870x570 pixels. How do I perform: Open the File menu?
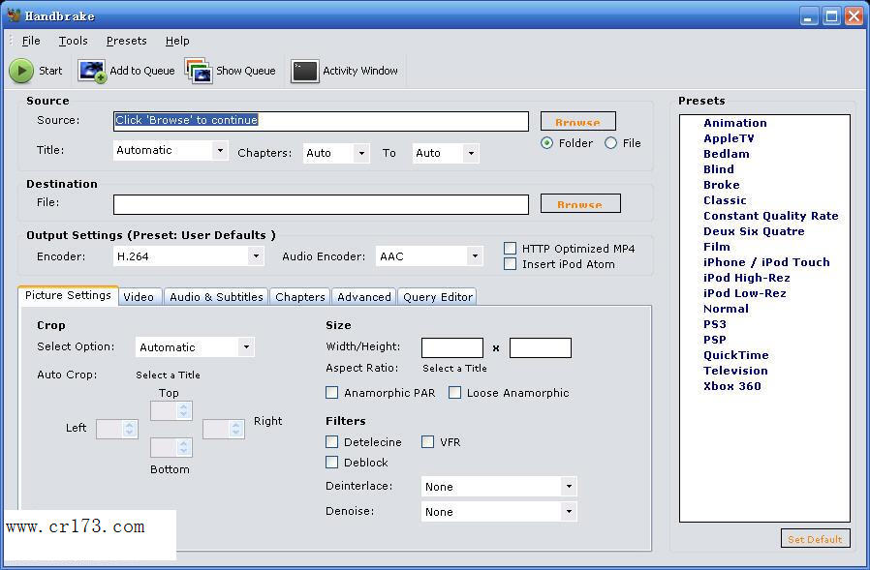point(31,41)
